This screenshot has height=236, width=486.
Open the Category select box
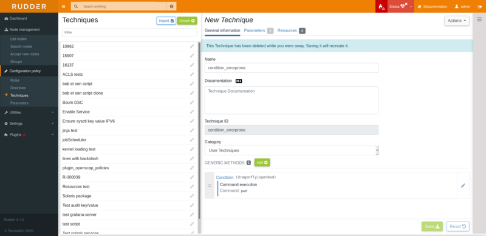pyautogui.click(x=292, y=150)
